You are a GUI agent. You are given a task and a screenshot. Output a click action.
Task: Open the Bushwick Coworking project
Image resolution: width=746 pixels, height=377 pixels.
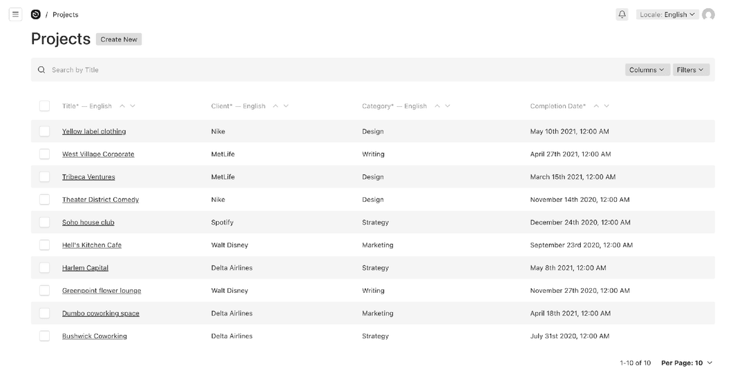pos(95,336)
